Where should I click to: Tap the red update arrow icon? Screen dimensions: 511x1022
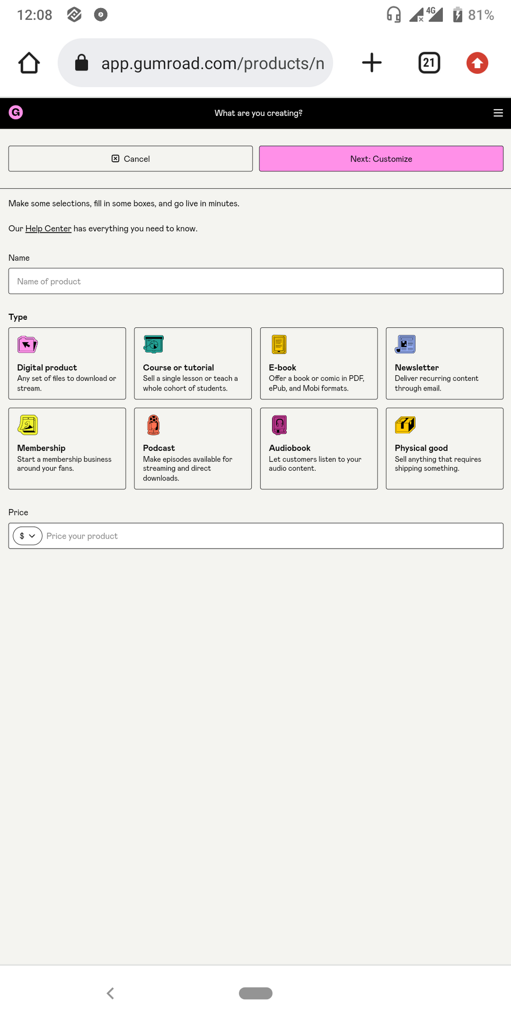pos(477,63)
